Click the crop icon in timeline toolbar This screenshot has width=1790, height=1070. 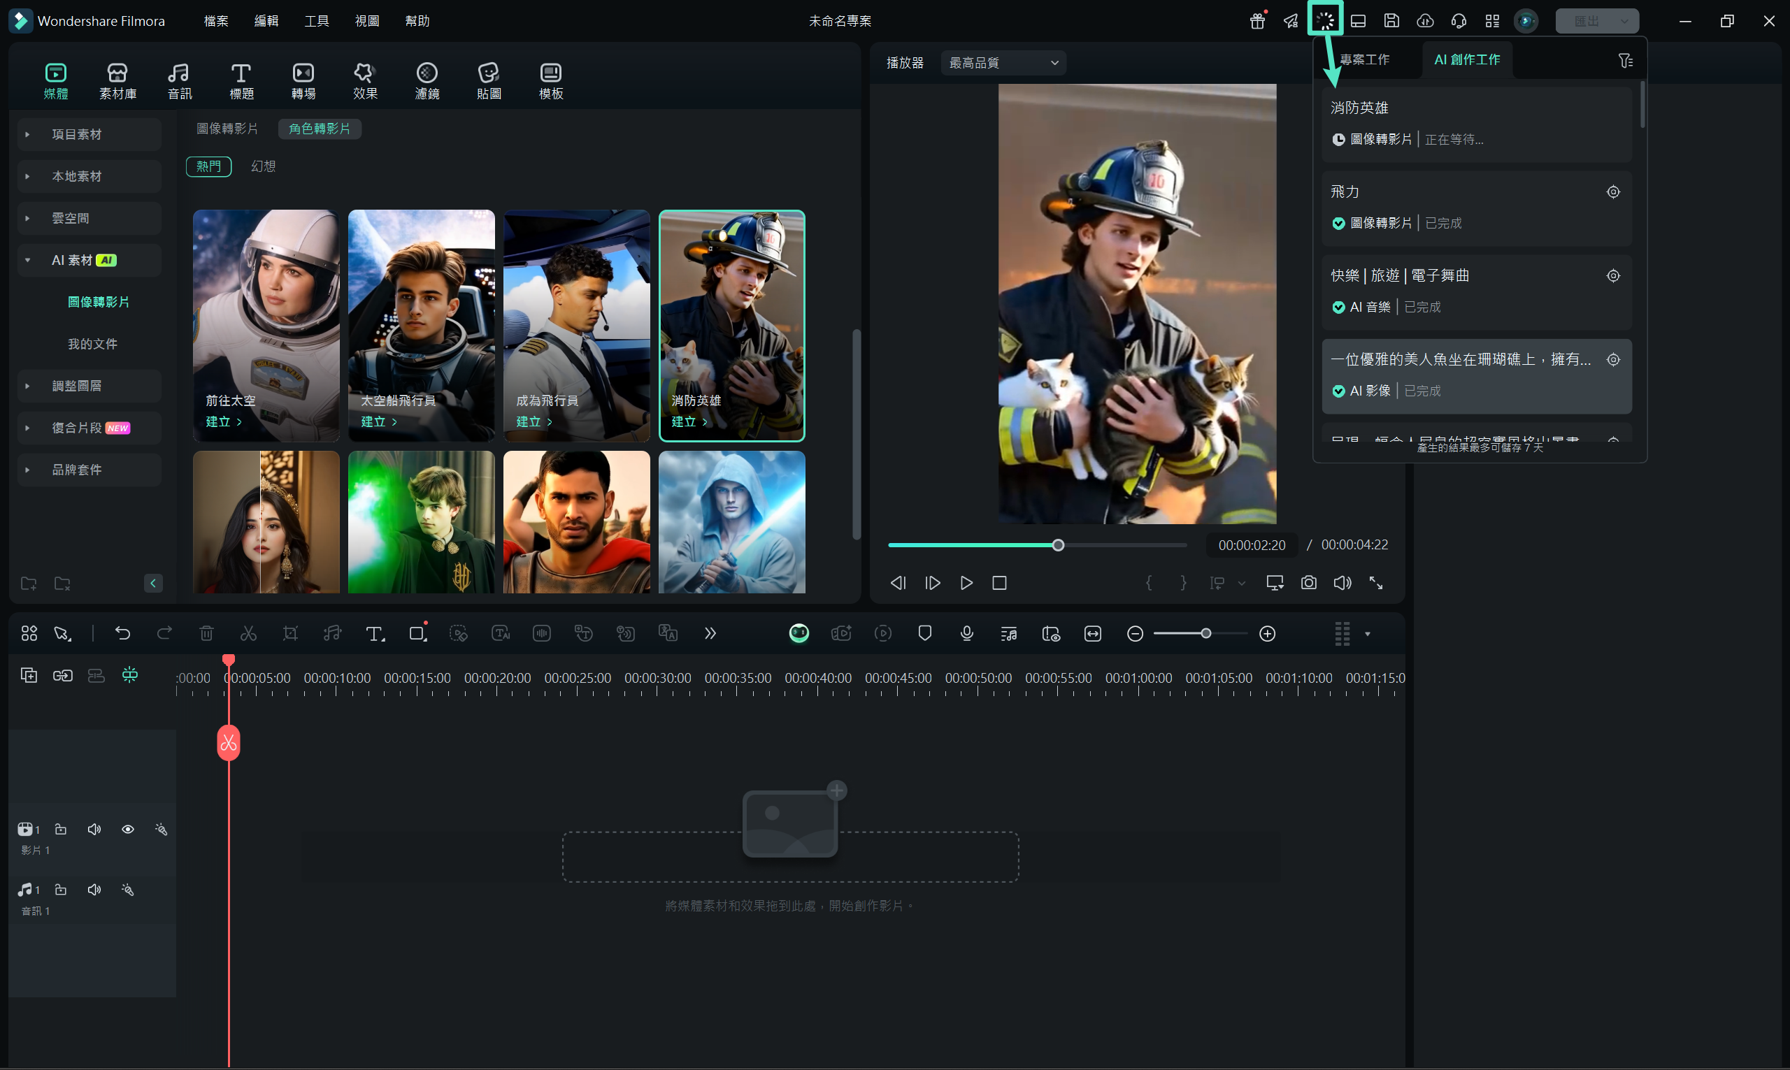click(x=290, y=633)
